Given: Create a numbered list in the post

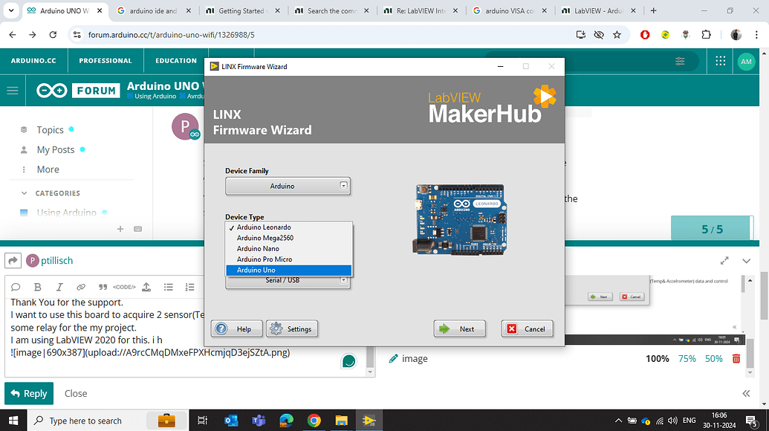Looking at the screenshot, I should pos(188,287).
